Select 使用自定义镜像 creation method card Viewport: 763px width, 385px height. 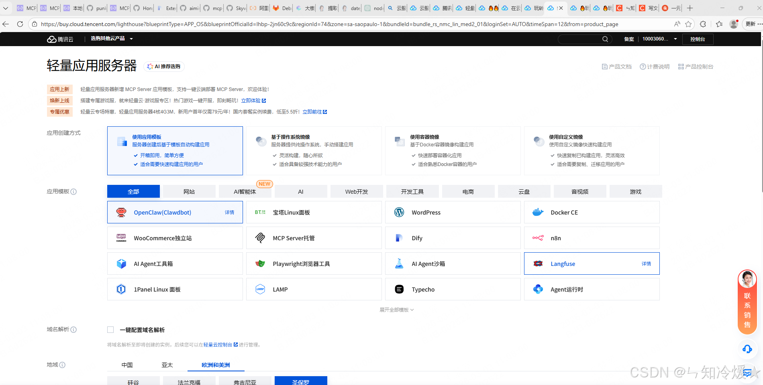point(592,151)
